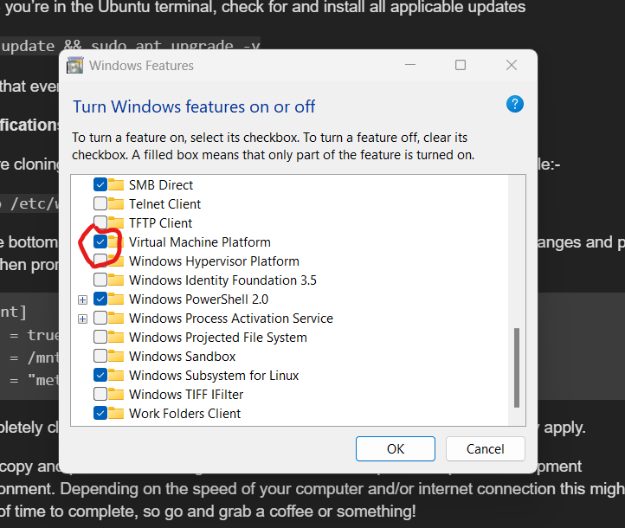This screenshot has height=528, width=625.
Task: Select Windows Subsystem for Linux folder icon
Action: click(116, 375)
